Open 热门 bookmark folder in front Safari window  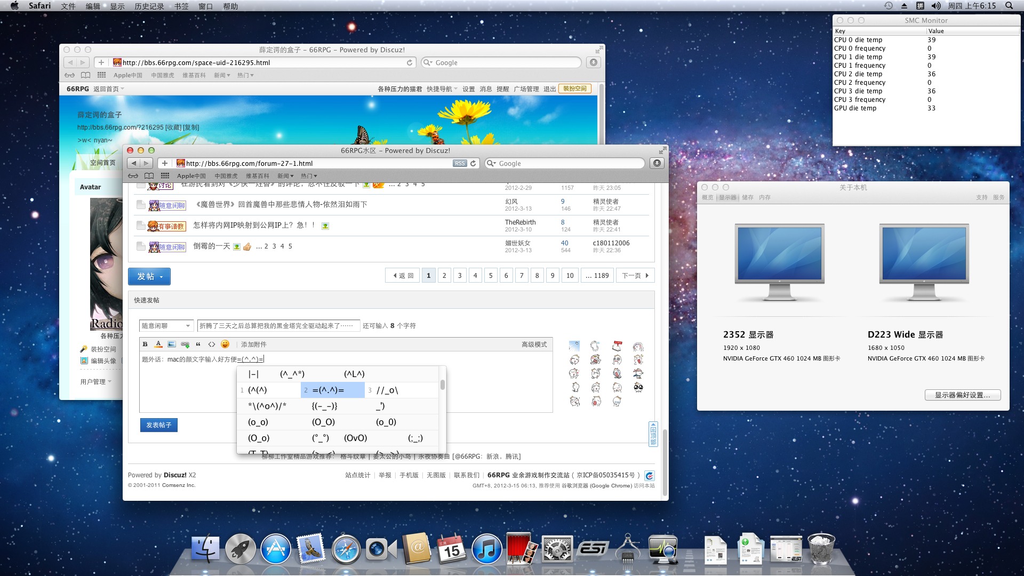pos(309,176)
